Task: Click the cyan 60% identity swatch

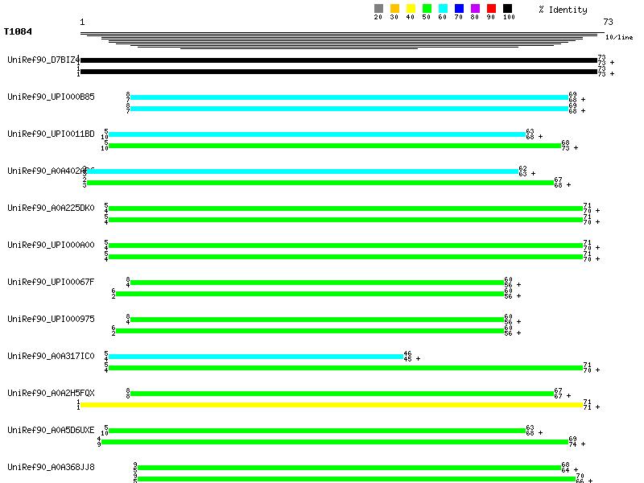Action: (x=443, y=9)
